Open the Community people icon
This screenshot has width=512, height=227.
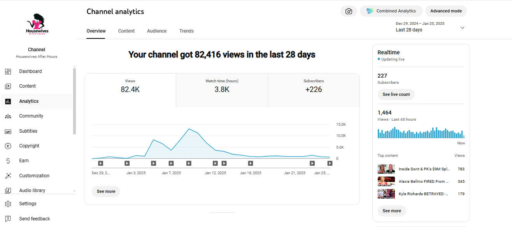pyautogui.click(x=8, y=116)
